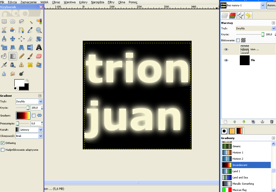Choose the Bucket Fill tool
This screenshot has width=276, height=192.
4,56
